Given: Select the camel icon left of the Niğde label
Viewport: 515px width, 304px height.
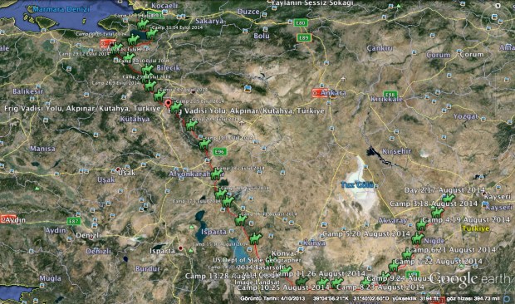Looking at the screenshot, I should (x=418, y=238).
